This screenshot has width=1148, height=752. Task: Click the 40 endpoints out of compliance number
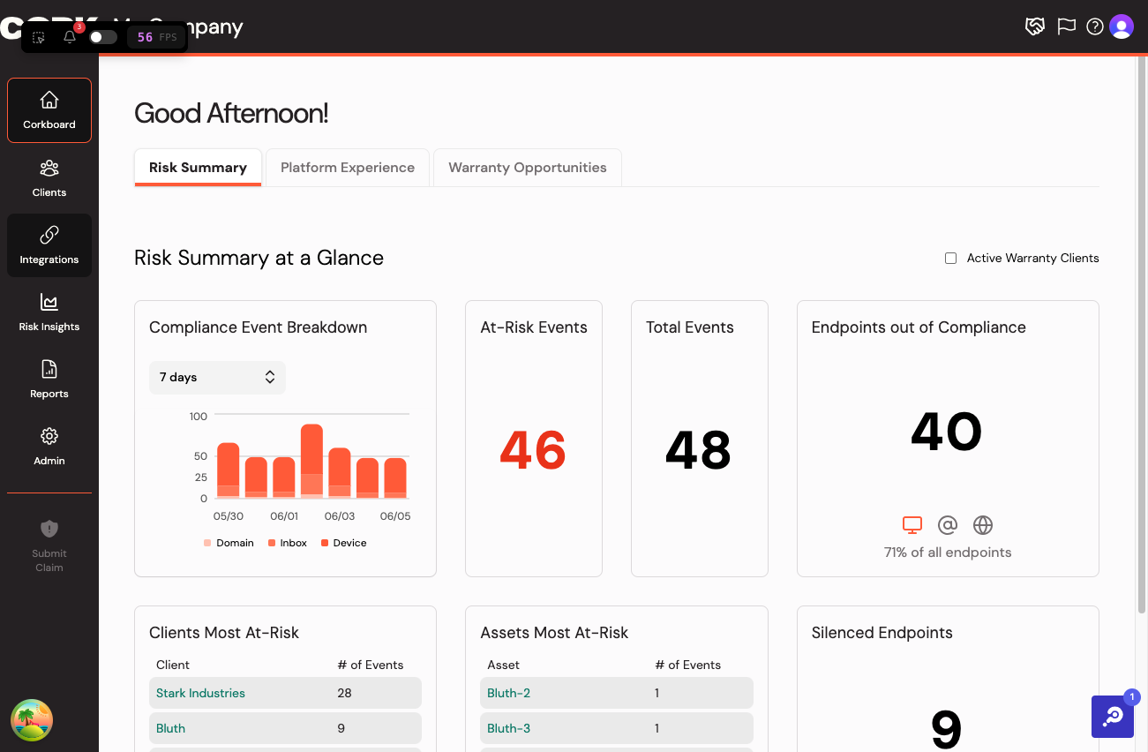coord(947,432)
